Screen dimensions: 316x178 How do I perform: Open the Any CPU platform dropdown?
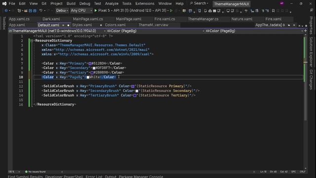coord(81,10)
